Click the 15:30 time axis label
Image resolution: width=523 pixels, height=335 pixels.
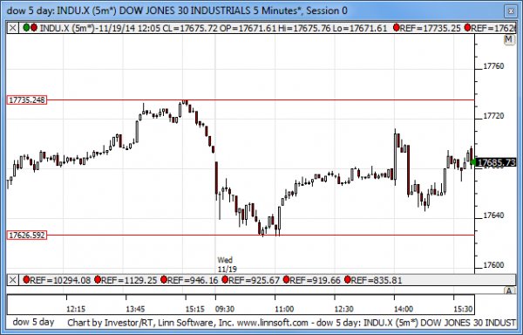(463, 309)
